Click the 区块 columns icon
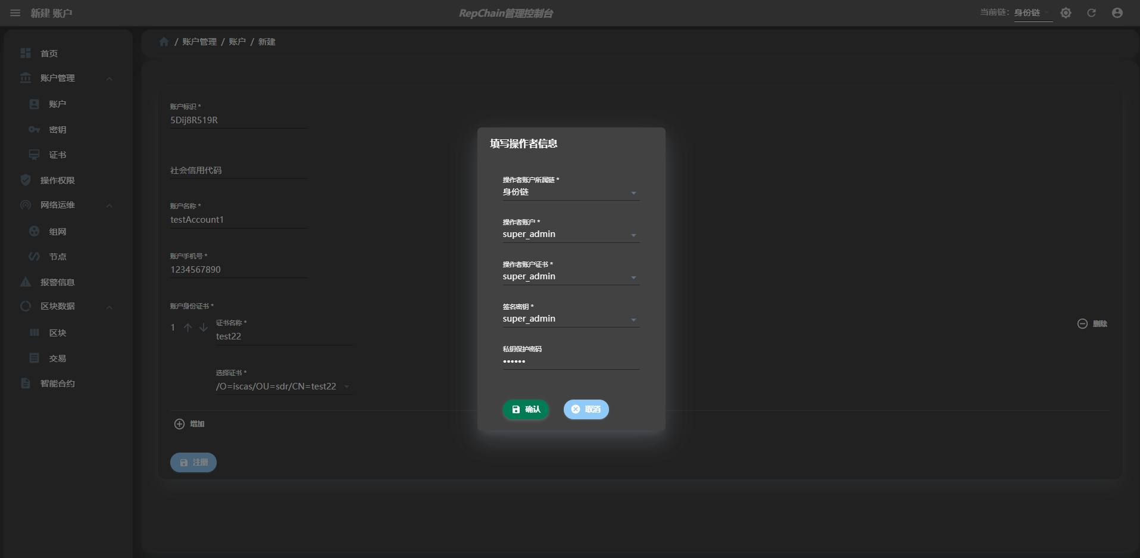 34,332
